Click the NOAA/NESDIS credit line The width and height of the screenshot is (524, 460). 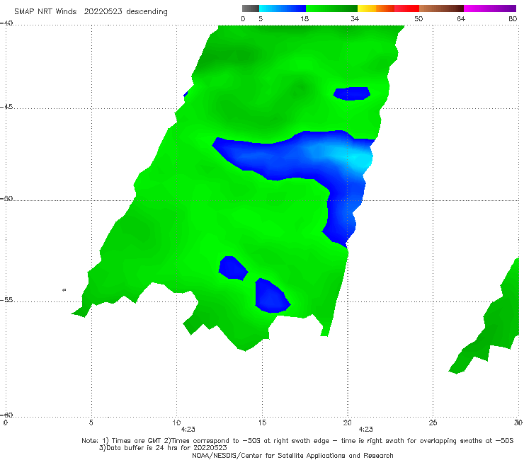[292, 455]
